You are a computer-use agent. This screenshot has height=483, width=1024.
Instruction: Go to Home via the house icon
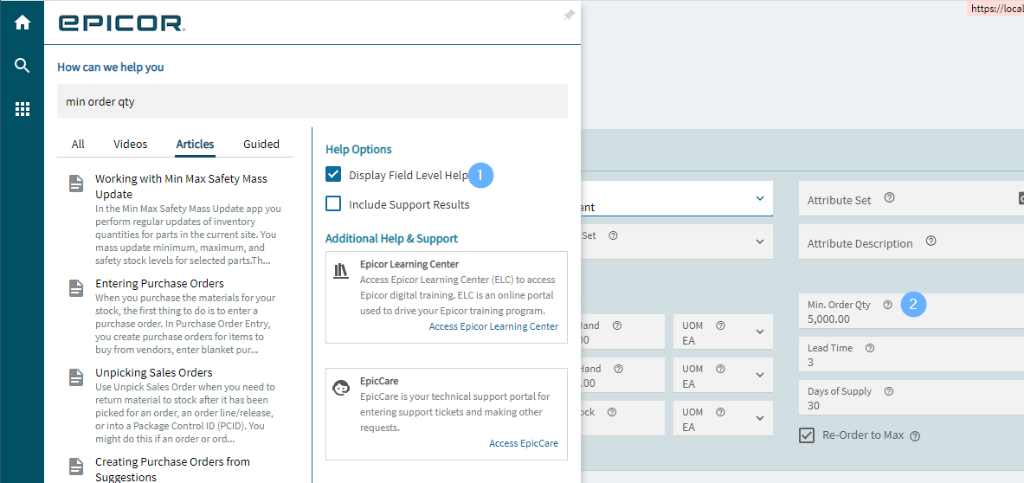23,23
